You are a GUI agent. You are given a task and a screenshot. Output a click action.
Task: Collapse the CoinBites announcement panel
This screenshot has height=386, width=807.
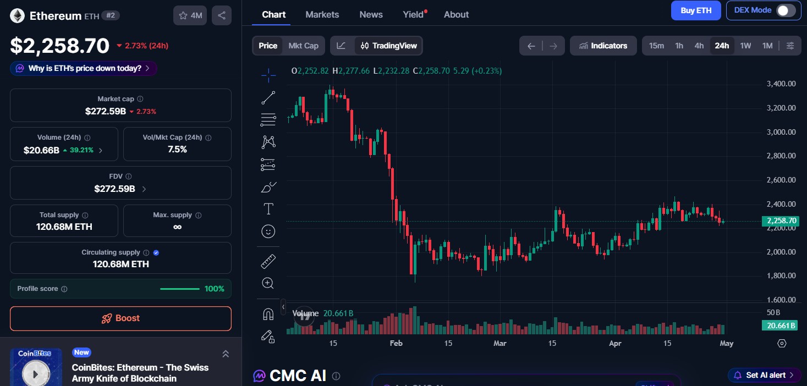(x=225, y=354)
